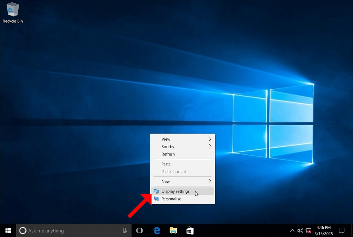
Task: Select Refresh in the context menu
Action: (x=183, y=154)
